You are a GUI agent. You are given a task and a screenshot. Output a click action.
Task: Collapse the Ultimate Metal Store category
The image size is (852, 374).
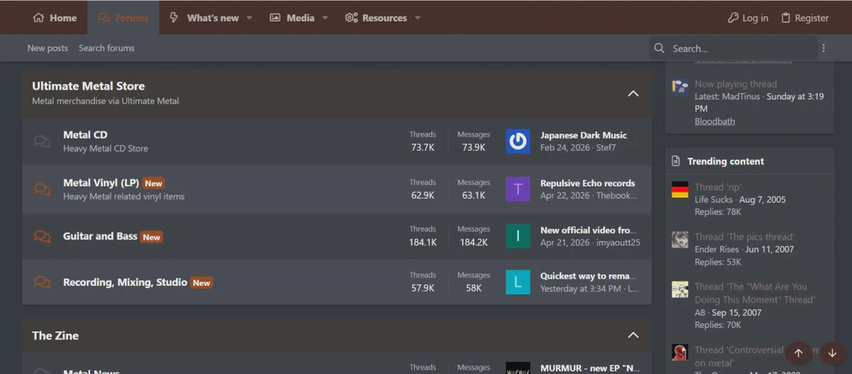pos(633,94)
